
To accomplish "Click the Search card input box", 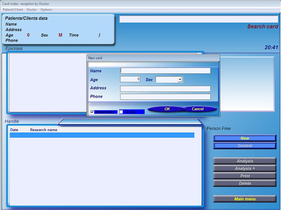I will pyautogui.click(x=198, y=19).
